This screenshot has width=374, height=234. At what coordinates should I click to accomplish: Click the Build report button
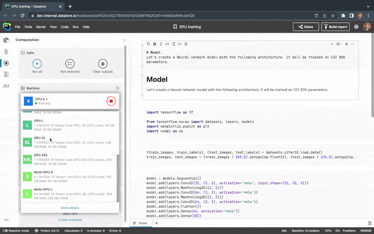335,27
